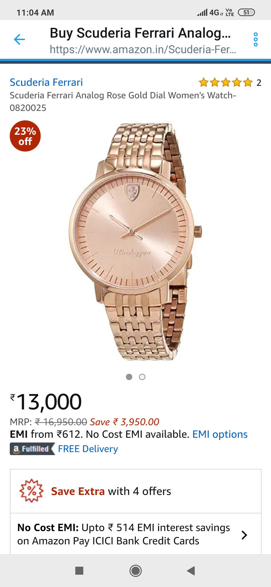The height and width of the screenshot is (587, 271).
Task: Tap the FREE Delivery link
Action: (88, 449)
